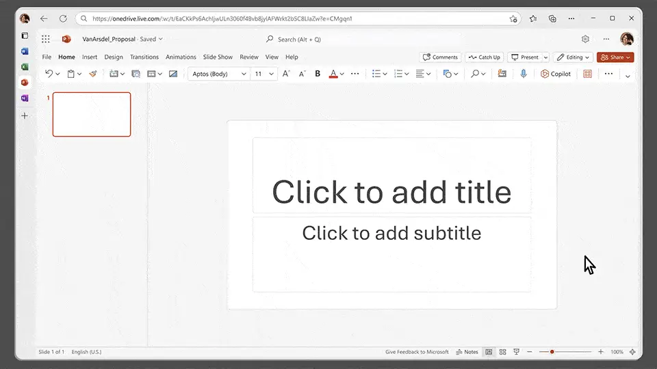Open the Help tab
This screenshot has height=369, width=657.
pos(292,57)
